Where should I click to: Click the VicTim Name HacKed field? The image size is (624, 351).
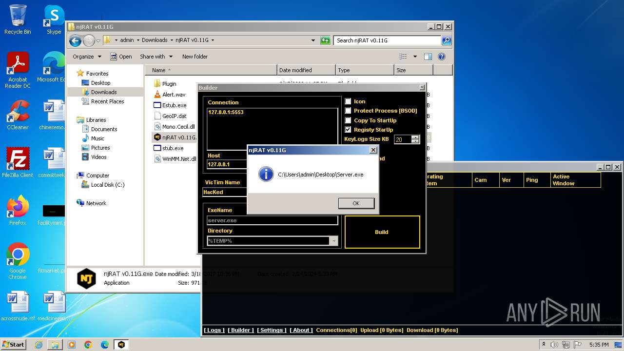pos(225,192)
